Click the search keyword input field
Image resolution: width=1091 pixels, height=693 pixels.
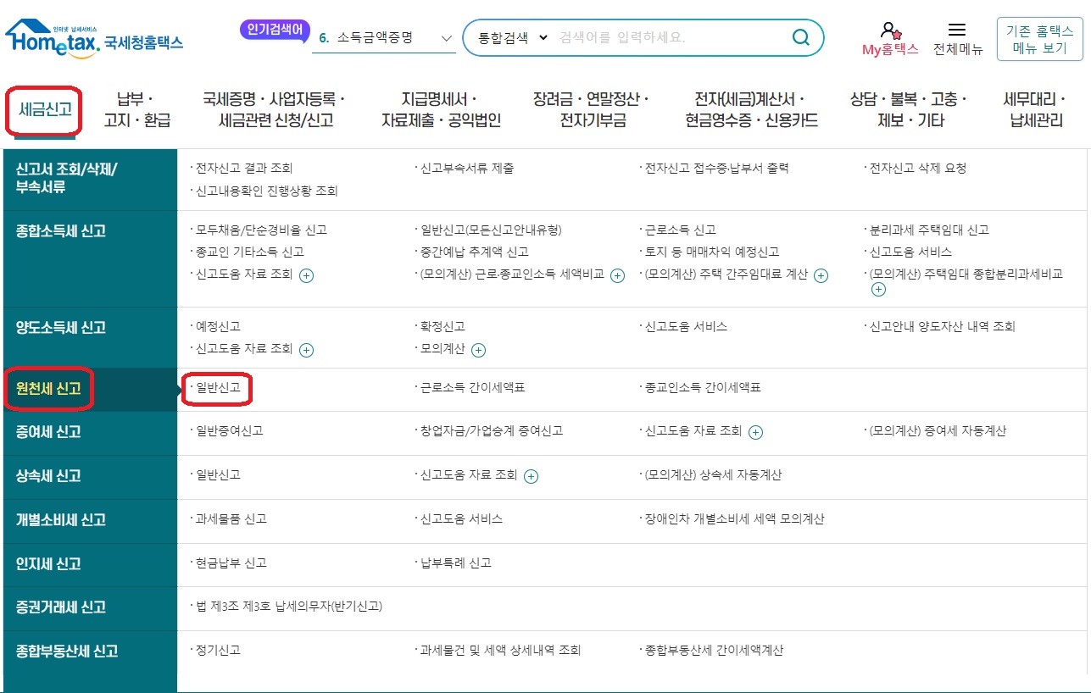tap(670, 38)
